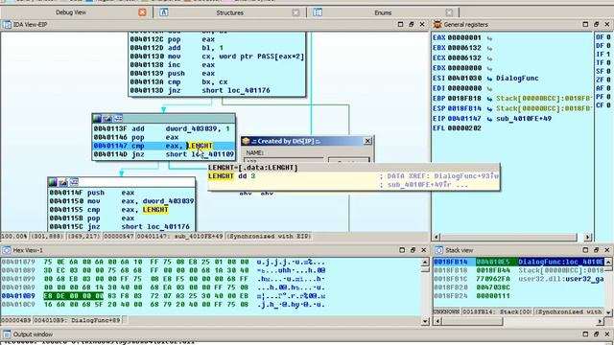Click the jnz instruction at 0040114D
614x345 pixels.
163,154
